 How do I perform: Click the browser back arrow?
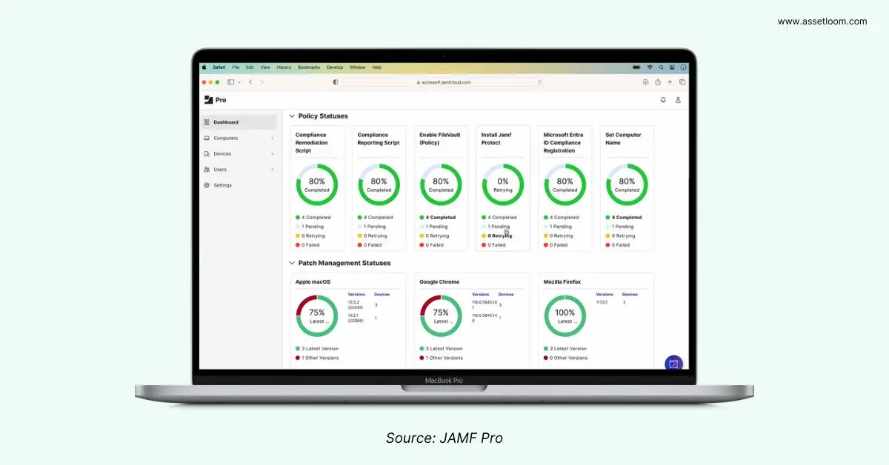coord(250,82)
